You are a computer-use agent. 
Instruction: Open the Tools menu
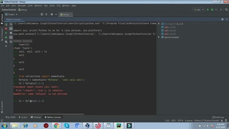click(52, 6)
